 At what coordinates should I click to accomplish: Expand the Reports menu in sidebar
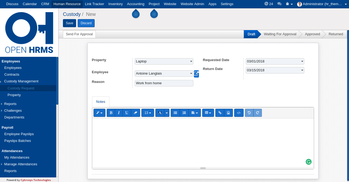click(10, 104)
